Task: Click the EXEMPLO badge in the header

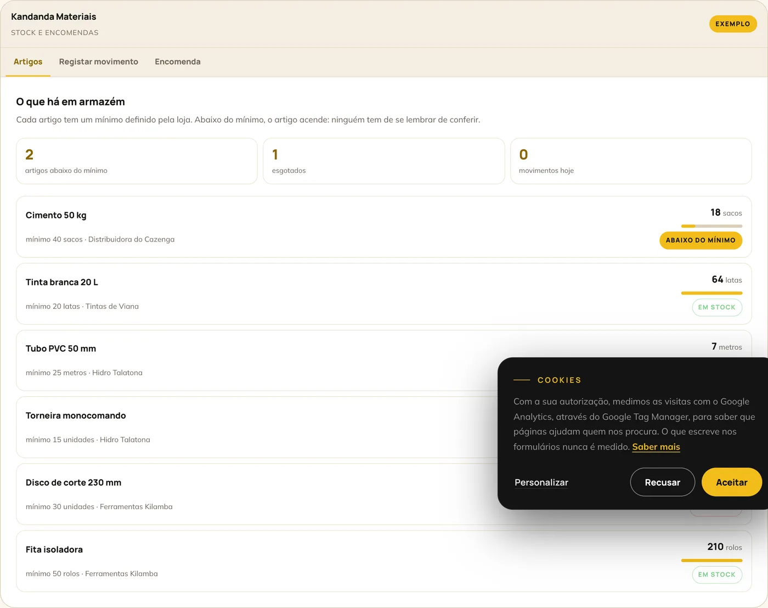Action: point(733,24)
